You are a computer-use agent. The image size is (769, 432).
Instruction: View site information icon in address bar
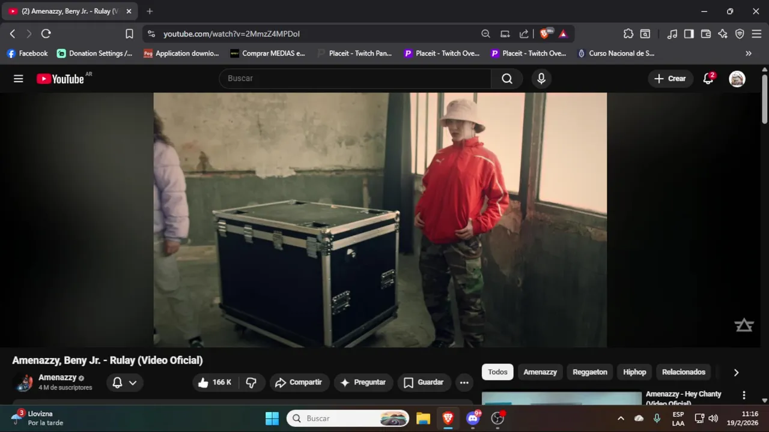(151, 34)
